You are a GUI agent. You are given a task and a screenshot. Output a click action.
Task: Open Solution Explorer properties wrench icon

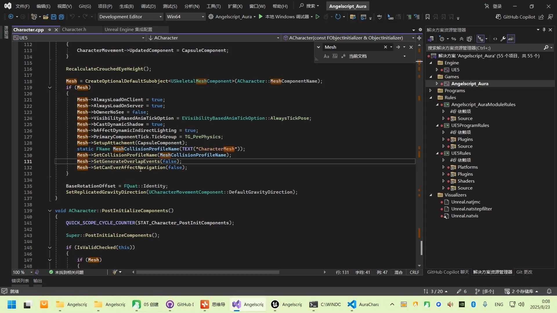coord(503,39)
